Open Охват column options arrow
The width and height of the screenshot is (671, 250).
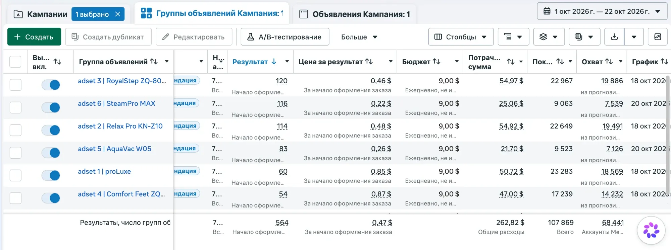[x=620, y=62]
